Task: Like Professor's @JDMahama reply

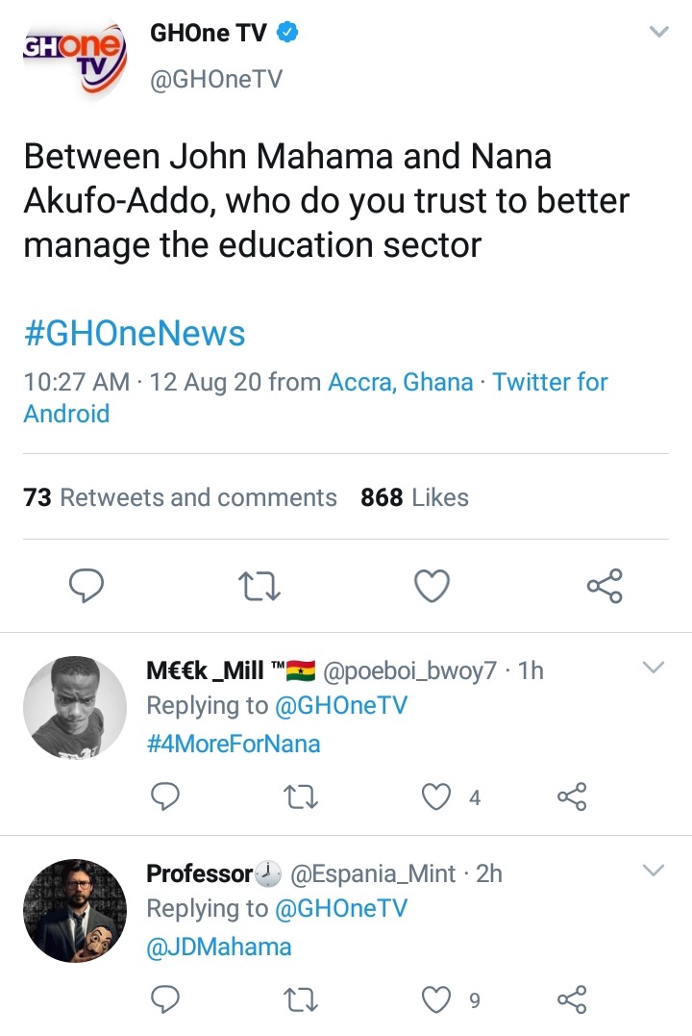Action: click(438, 999)
